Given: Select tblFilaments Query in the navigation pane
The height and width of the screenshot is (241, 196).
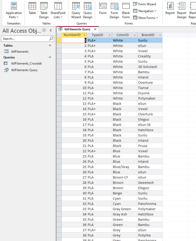Looking at the screenshot, I should 24,70.
